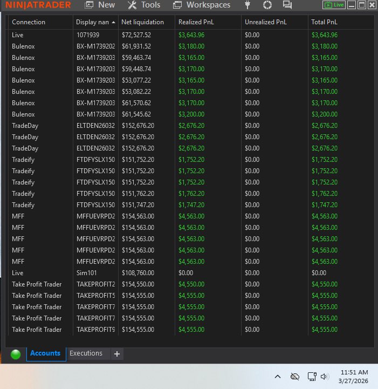Select TAKEPROFIT5 account cell

pyautogui.click(x=95, y=296)
